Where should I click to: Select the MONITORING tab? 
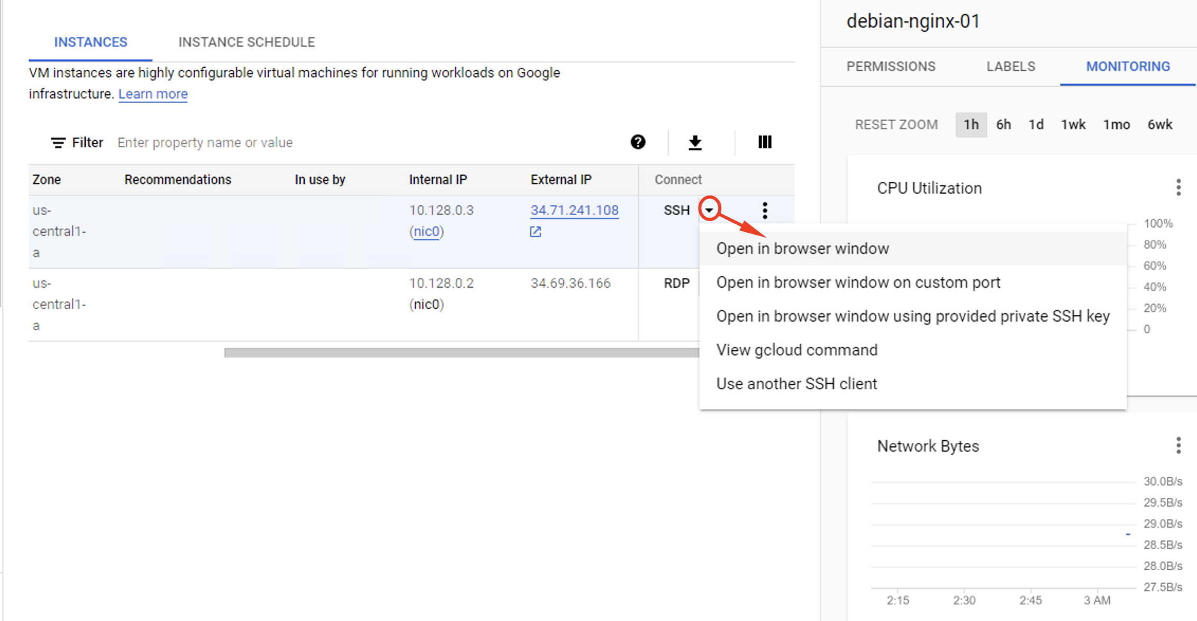coord(1128,67)
